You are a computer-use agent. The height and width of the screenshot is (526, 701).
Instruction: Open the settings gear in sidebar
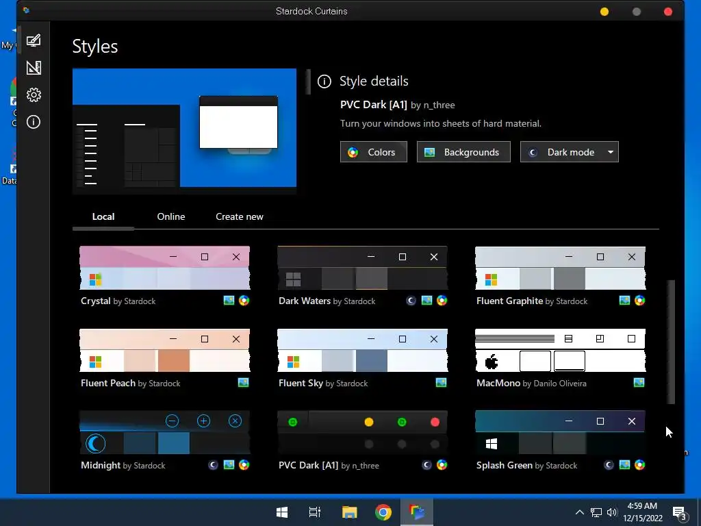click(34, 95)
